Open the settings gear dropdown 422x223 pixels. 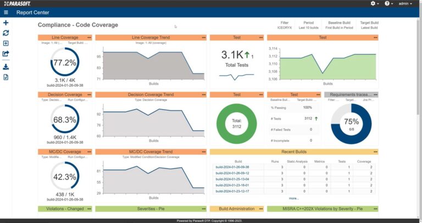coord(375,3)
